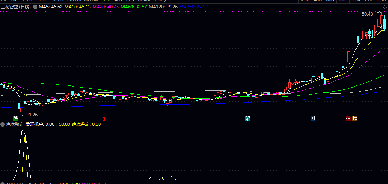The height and width of the screenshot is (184, 388).
Task: Click the 50.43 high price annotation
Action: [367, 14]
